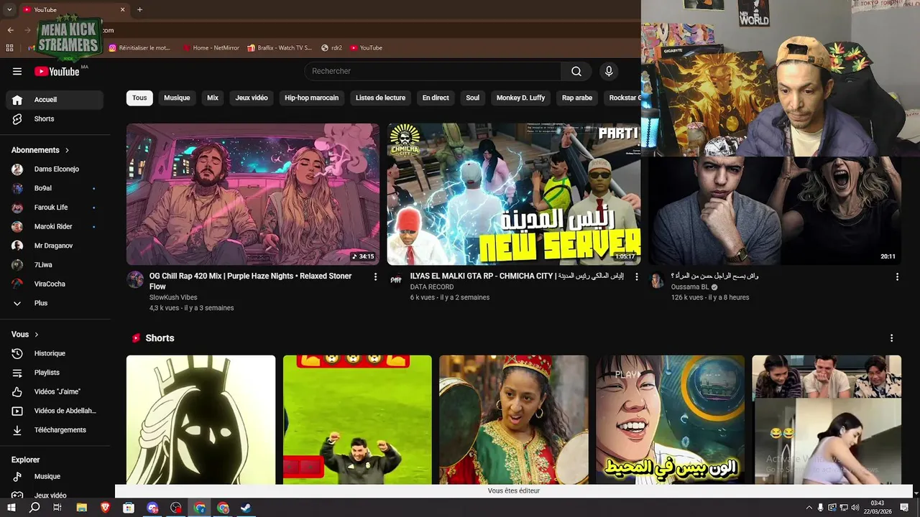Screen dimensions: 920x517
Task: Open the rdr2 bookmark
Action: point(331,48)
